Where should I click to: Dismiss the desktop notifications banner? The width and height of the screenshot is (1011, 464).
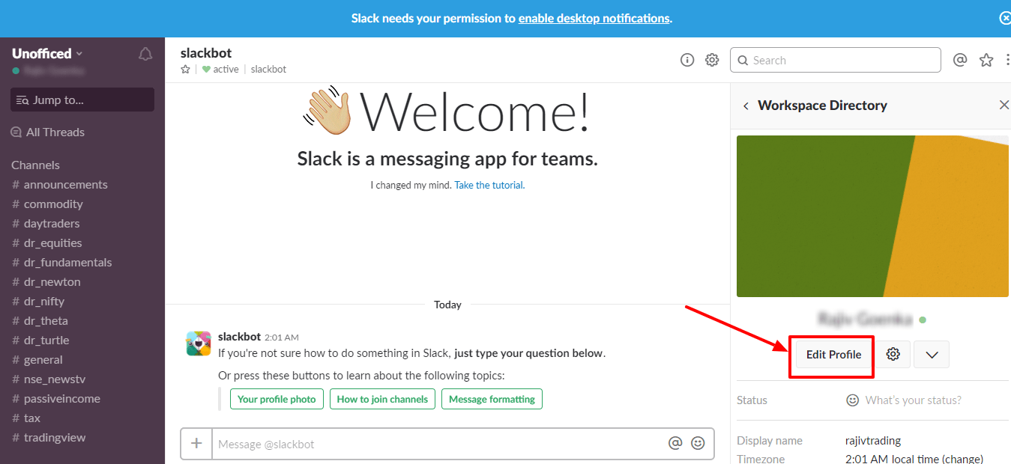tap(1005, 18)
